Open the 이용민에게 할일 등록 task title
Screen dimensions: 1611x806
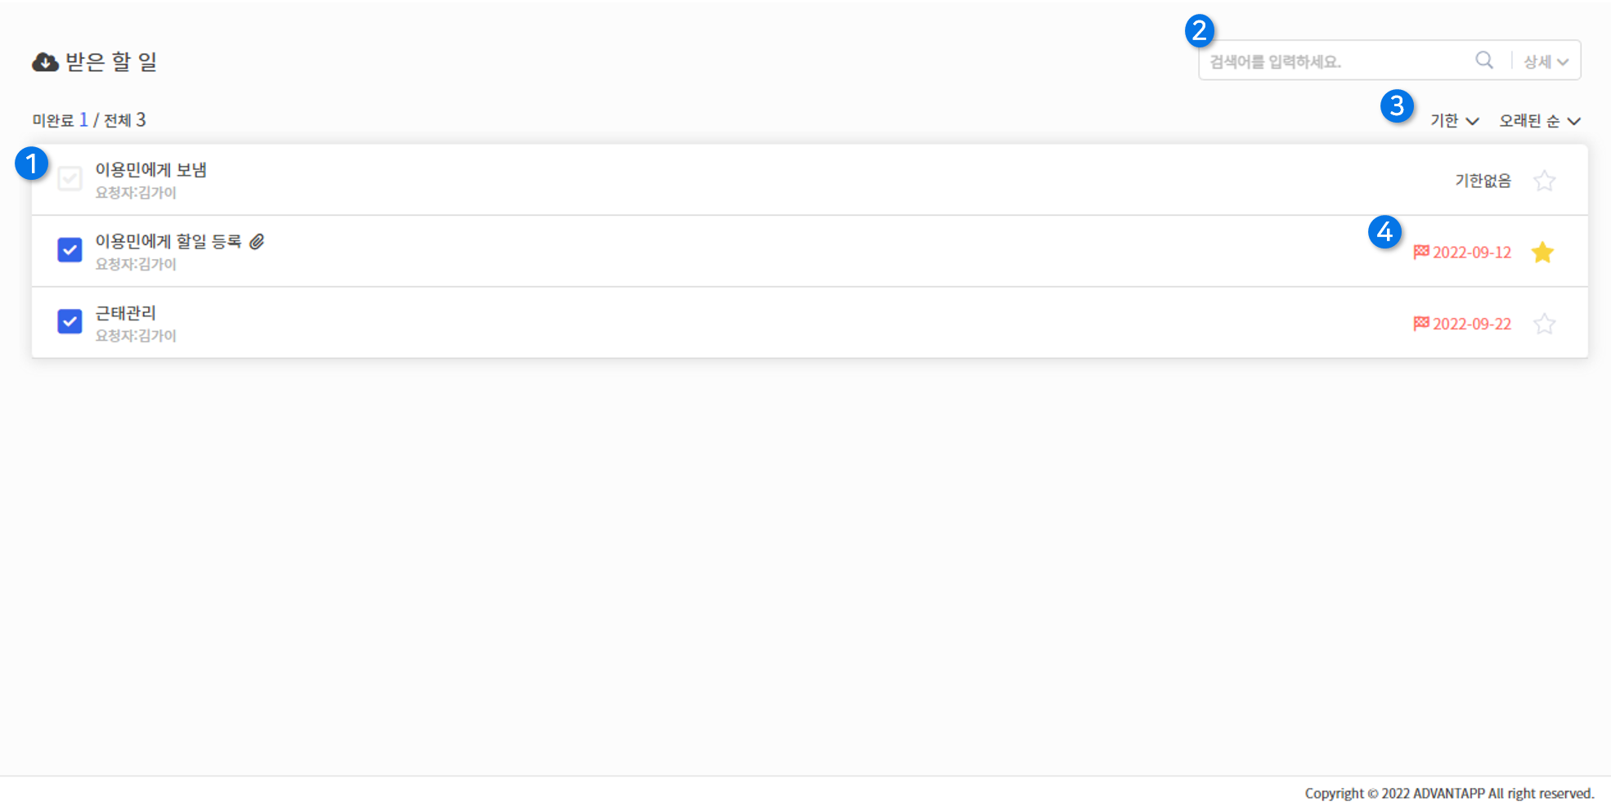[x=168, y=241]
